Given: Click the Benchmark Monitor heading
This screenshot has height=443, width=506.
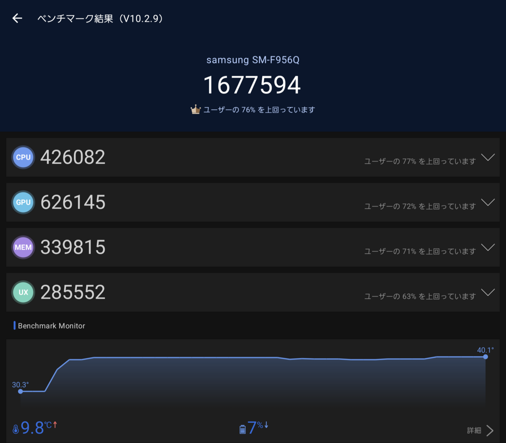Looking at the screenshot, I should tap(51, 326).
